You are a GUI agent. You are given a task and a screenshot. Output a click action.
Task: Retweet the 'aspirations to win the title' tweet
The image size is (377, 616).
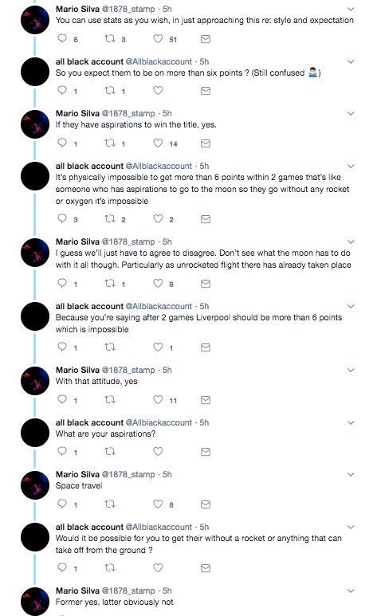point(110,143)
